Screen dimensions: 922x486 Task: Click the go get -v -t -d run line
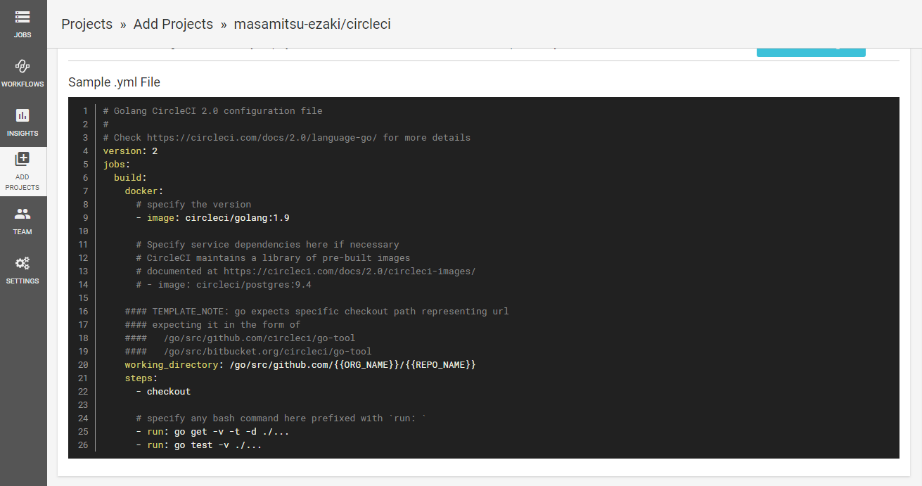tap(212, 431)
